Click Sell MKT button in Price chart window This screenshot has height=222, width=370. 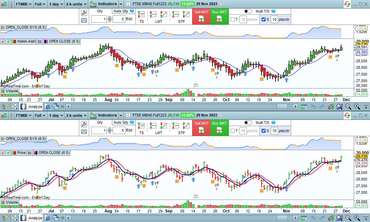coord(201,128)
